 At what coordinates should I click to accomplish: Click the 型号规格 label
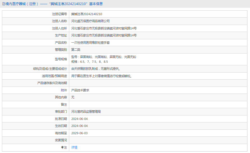tap(61, 59)
